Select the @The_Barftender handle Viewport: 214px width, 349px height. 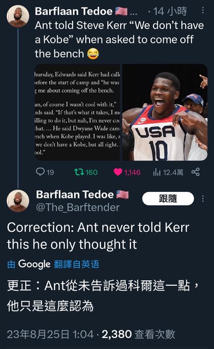pyautogui.click(x=78, y=207)
